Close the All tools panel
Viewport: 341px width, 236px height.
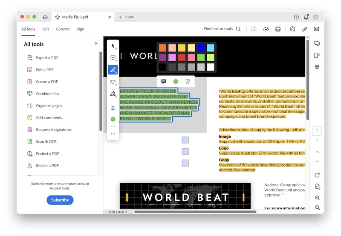tap(96, 44)
